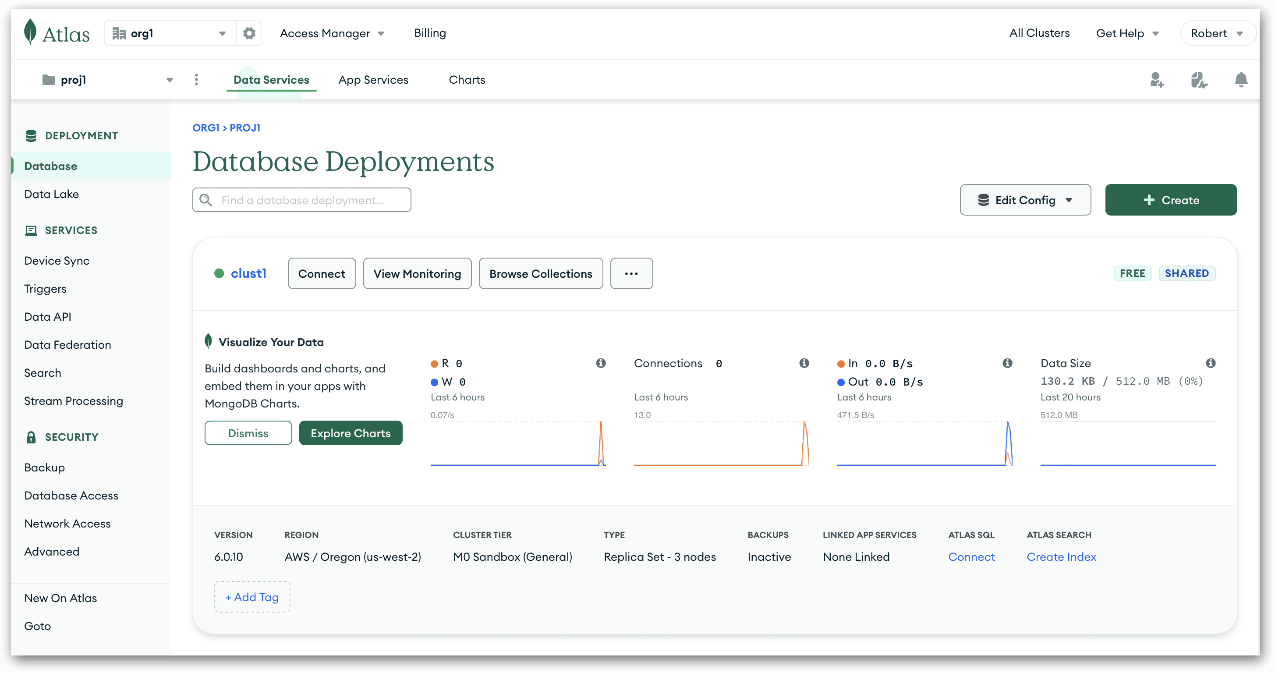The image size is (1275, 673).
Task: Select Data Lake in sidebar
Action: point(51,194)
